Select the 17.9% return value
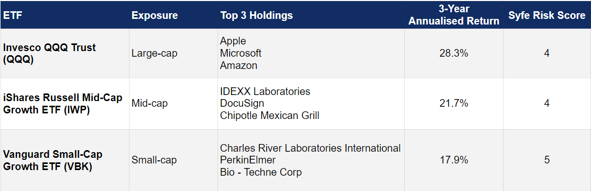This screenshot has width=591, height=191. pyautogui.click(x=454, y=160)
